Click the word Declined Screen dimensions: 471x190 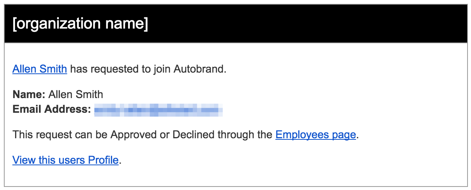[x=193, y=134]
